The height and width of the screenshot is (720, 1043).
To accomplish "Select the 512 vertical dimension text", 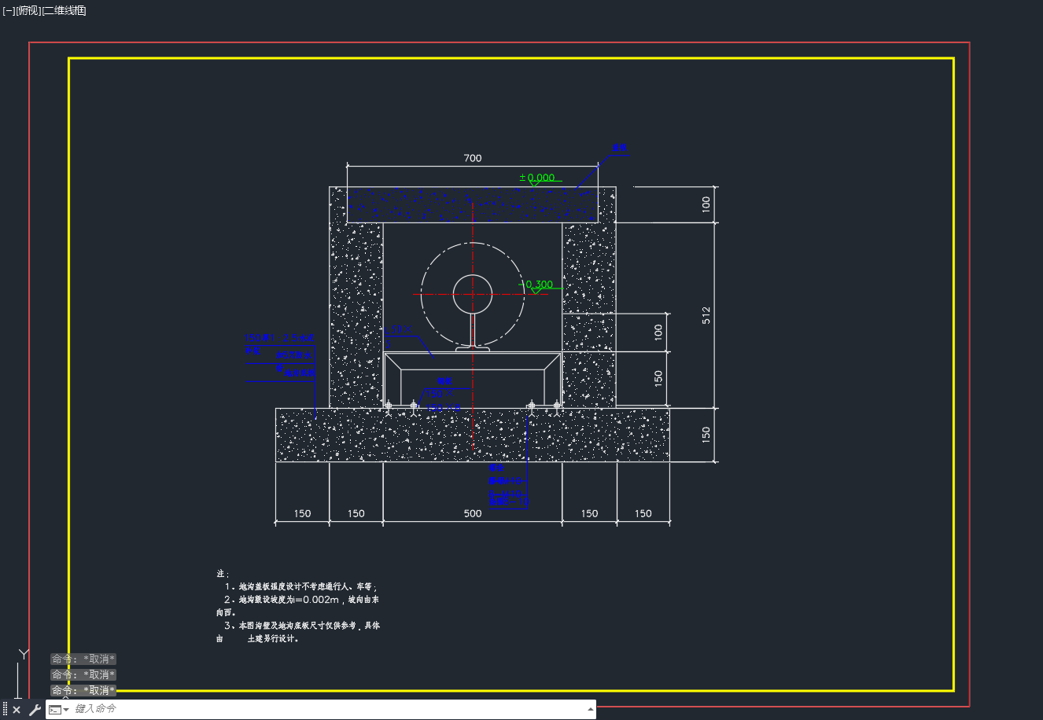I will click(706, 315).
